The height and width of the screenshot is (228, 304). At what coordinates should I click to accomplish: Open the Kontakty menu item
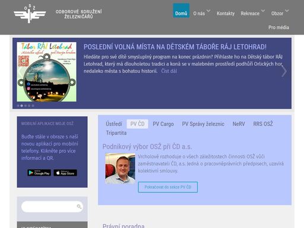[226, 14]
